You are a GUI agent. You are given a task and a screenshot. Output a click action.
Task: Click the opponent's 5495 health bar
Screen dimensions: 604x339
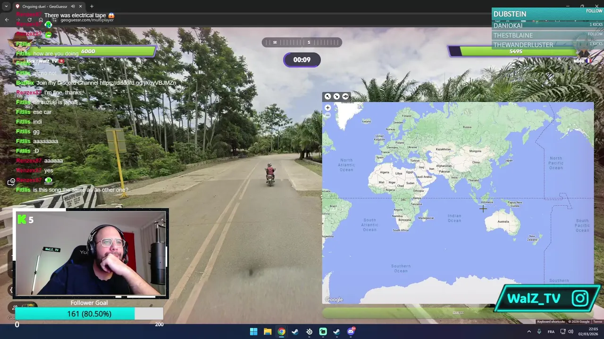[516, 51]
